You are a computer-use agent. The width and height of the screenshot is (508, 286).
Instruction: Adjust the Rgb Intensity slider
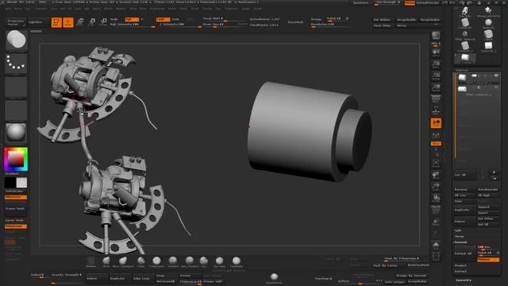coord(132,25)
